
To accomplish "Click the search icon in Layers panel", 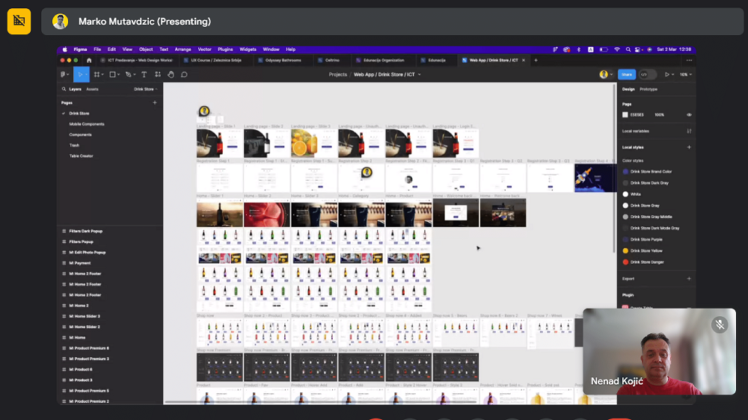I will pos(64,89).
